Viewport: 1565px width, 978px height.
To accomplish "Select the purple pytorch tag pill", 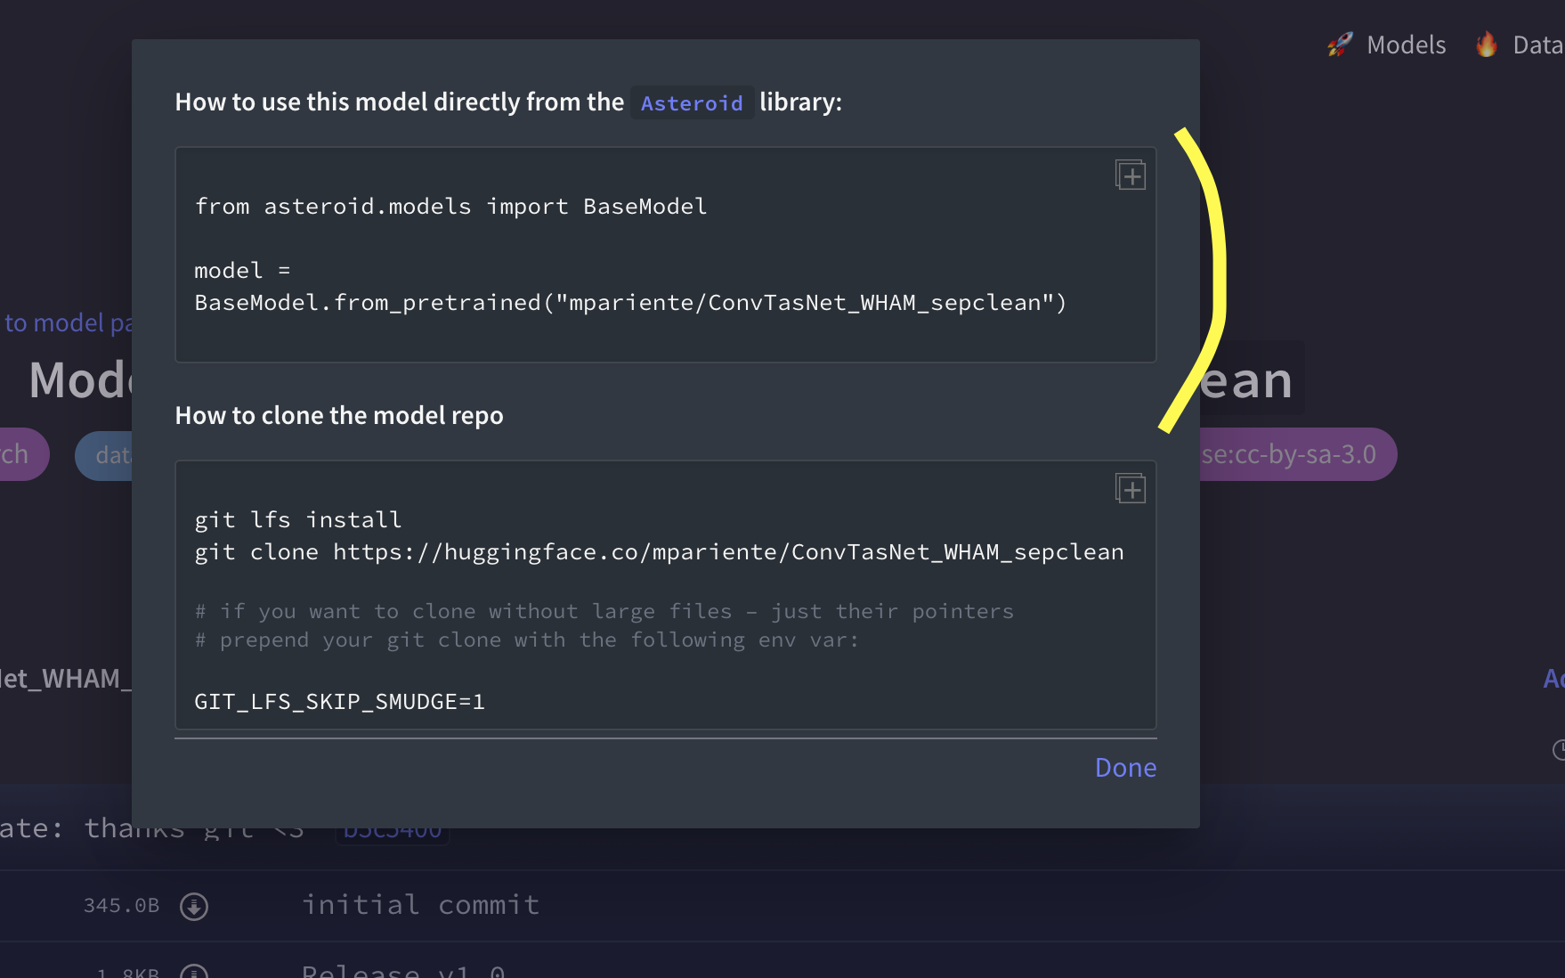I will click(x=24, y=454).
